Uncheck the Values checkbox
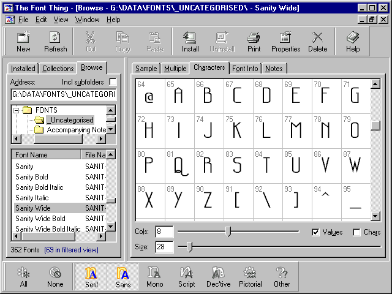 coord(315,232)
